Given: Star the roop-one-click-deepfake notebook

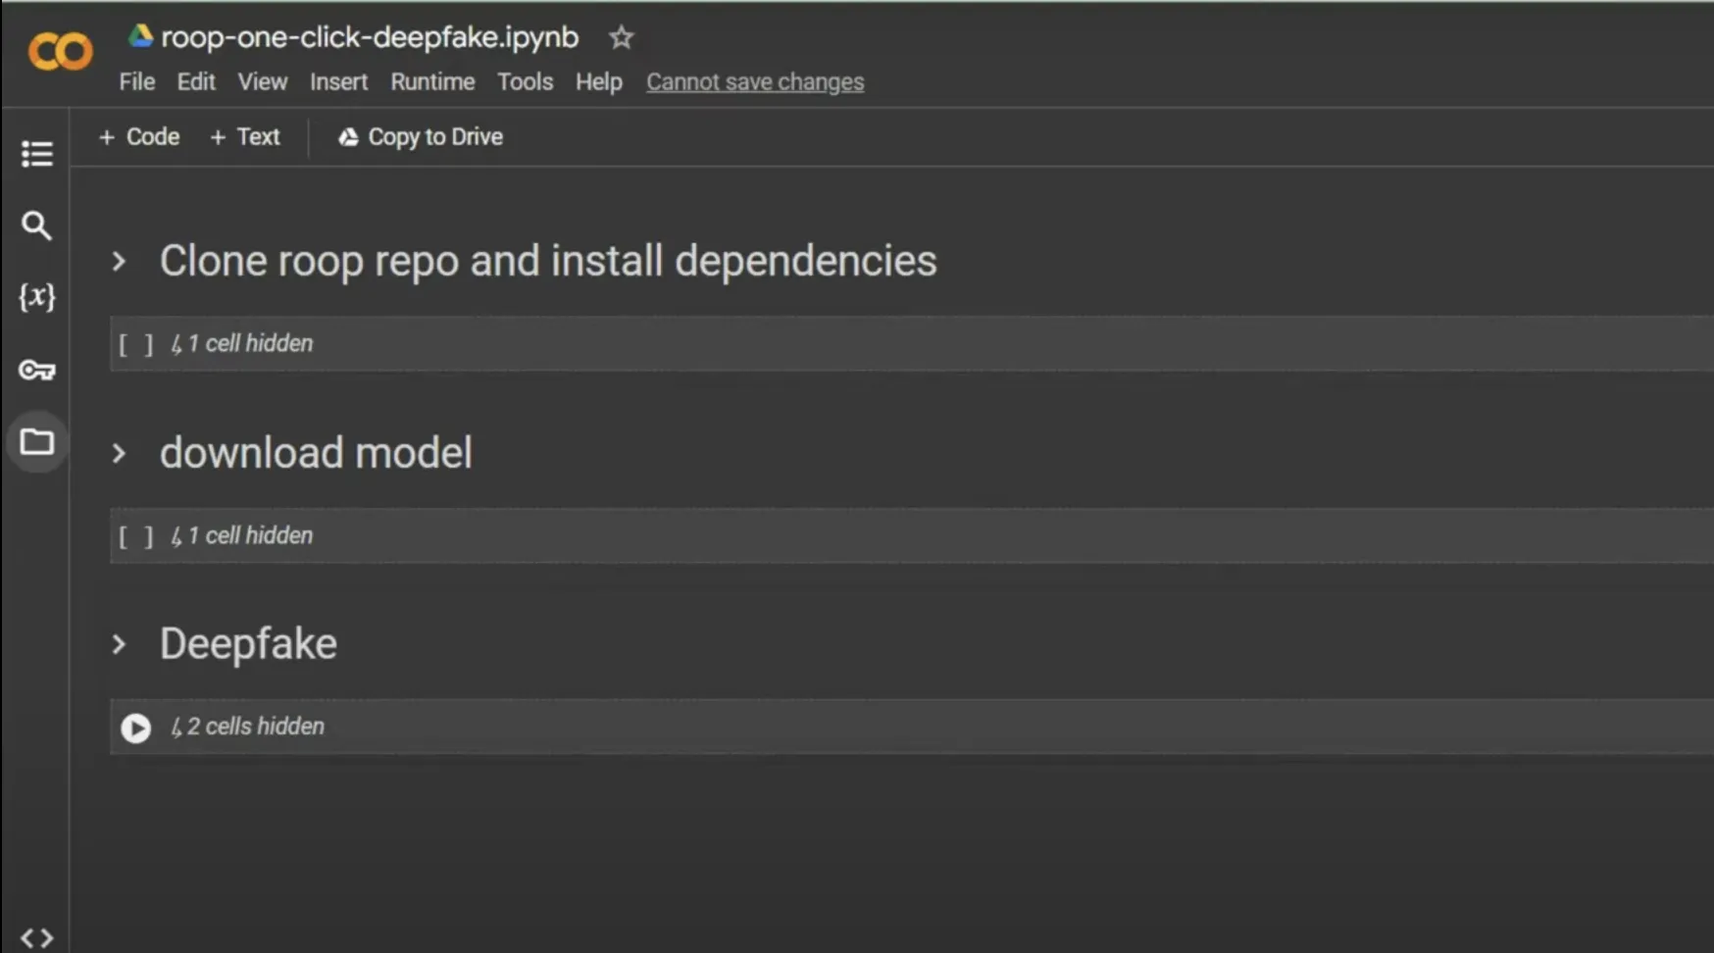Looking at the screenshot, I should 621,37.
